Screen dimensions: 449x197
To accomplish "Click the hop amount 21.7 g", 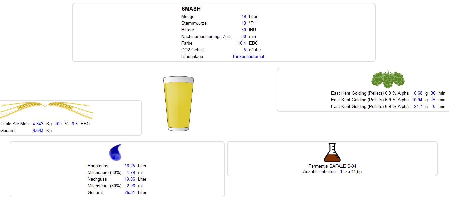I will coord(418,107).
